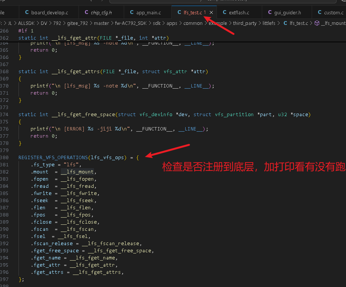The height and width of the screenshot is (287, 346).
Task: Click the common breadcrumb segment
Action: coord(193,23)
